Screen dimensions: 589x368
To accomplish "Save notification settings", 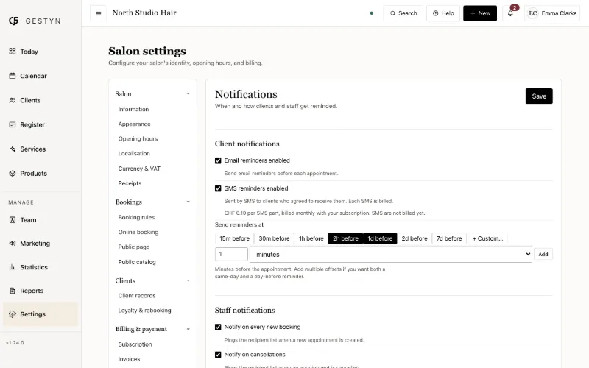I will 539,96.
